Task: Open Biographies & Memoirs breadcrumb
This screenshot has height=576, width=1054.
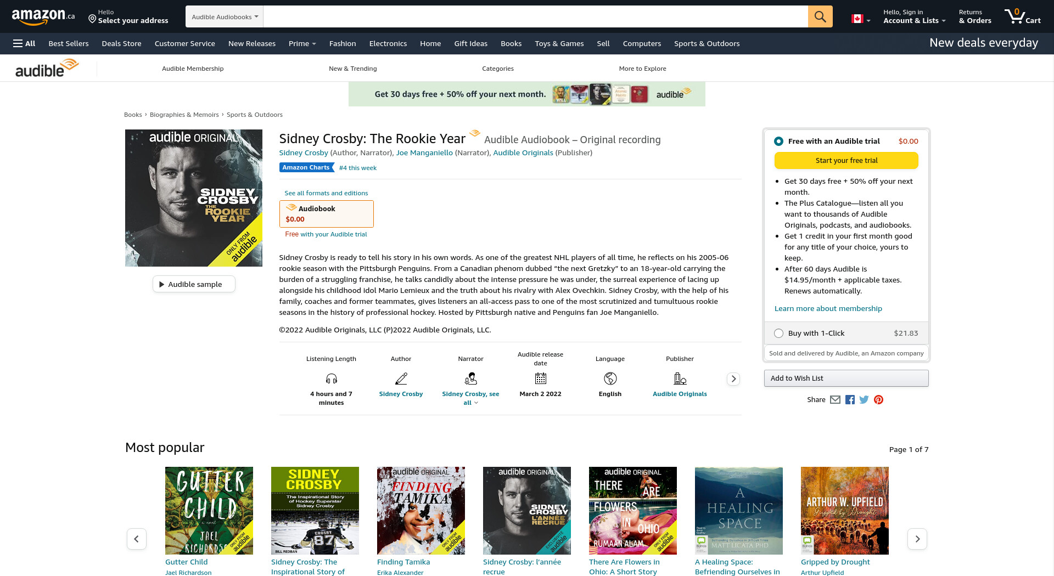Action: click(184, 115)
